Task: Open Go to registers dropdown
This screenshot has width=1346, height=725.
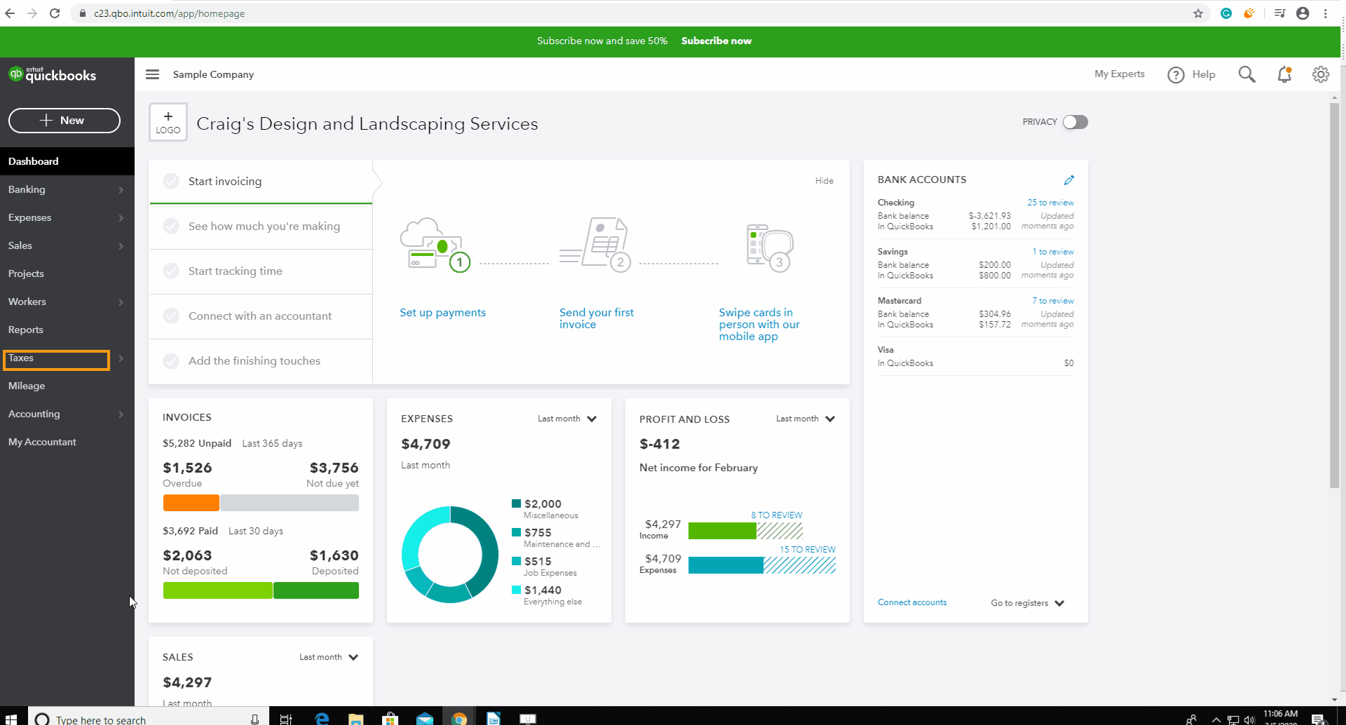Action: click(x=1028, y=603)
